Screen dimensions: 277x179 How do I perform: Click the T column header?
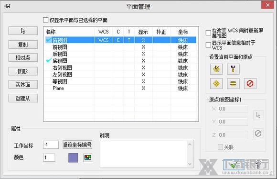129,32
